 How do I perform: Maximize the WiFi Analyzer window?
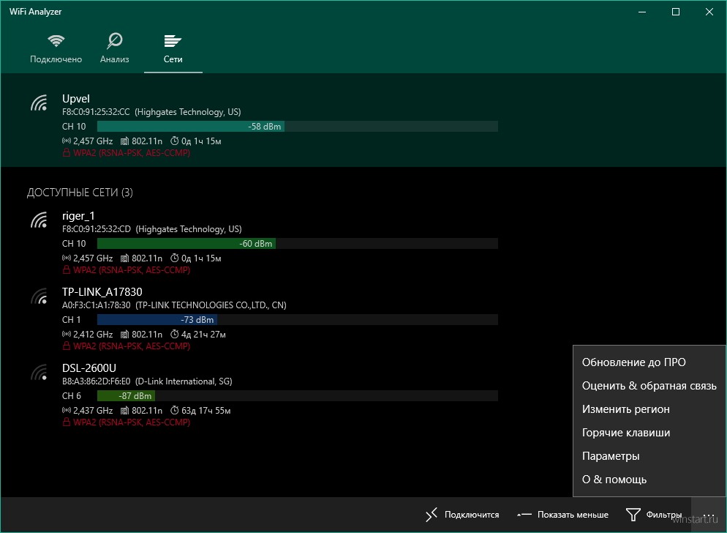[676, 12]
